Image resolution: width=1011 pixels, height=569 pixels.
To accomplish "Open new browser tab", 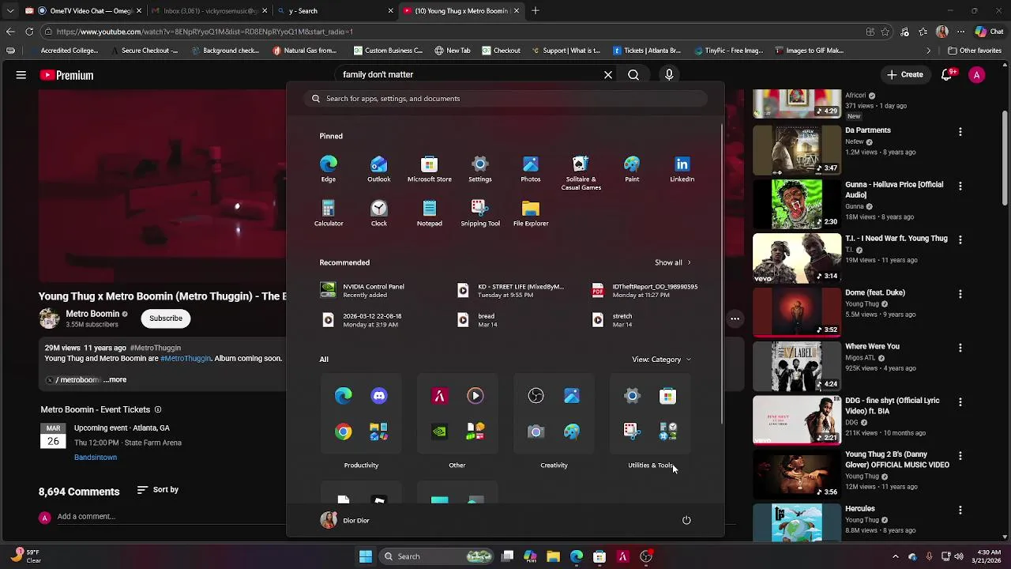I will tap(536, 11).
